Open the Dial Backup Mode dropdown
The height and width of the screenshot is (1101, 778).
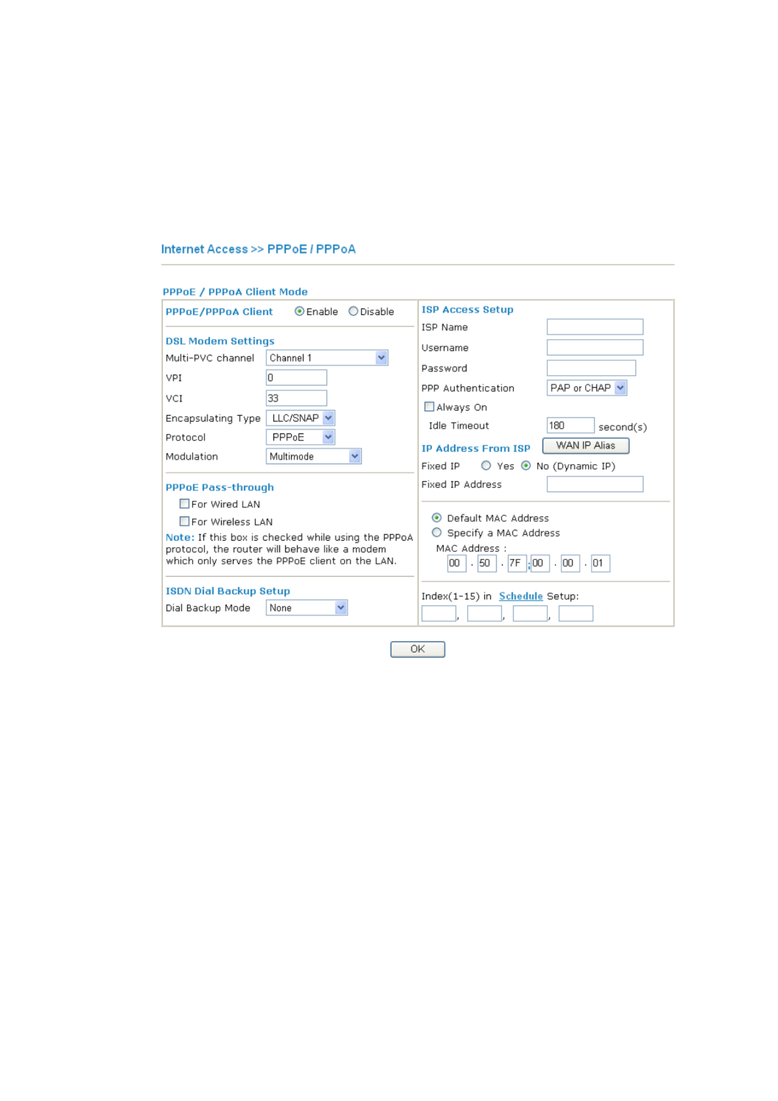(x=307, y=607)
